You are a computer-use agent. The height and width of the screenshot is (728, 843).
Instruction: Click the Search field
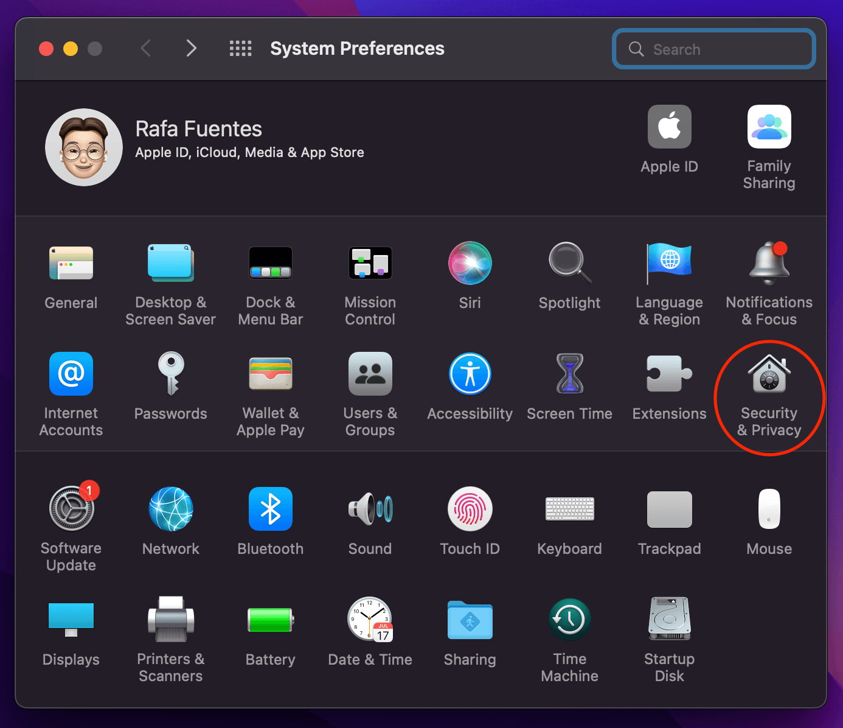[714, 49]
